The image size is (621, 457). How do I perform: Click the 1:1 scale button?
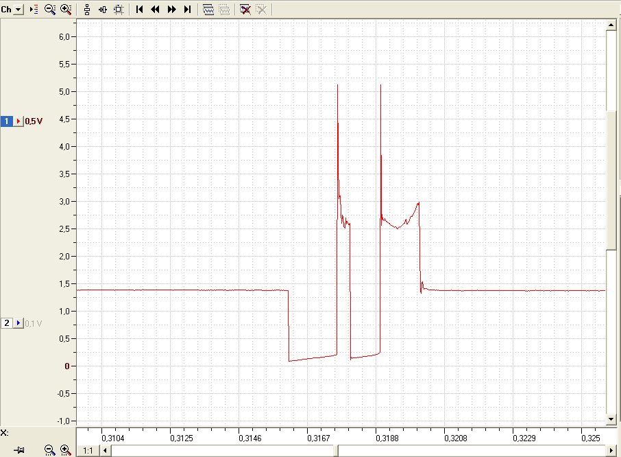pos(88,451)
